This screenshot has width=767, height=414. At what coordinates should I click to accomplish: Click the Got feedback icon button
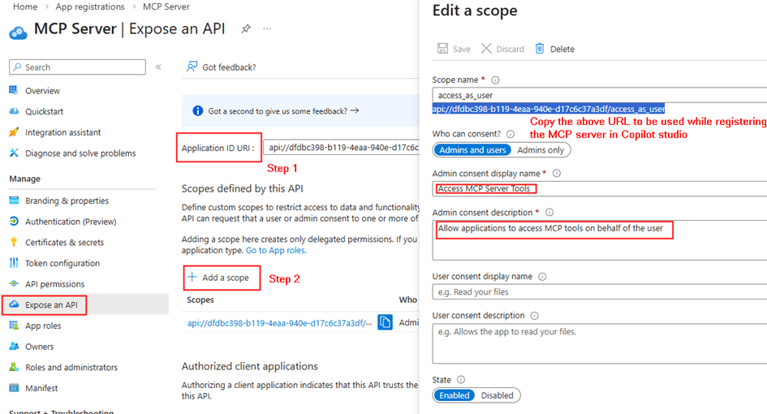pos(192,67)
